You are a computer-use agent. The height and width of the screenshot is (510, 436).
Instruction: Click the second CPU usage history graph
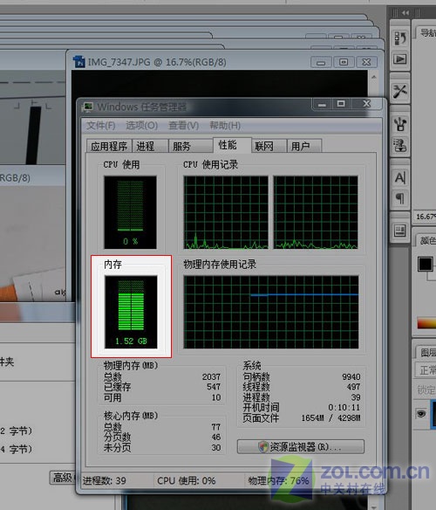pos(316,212)
